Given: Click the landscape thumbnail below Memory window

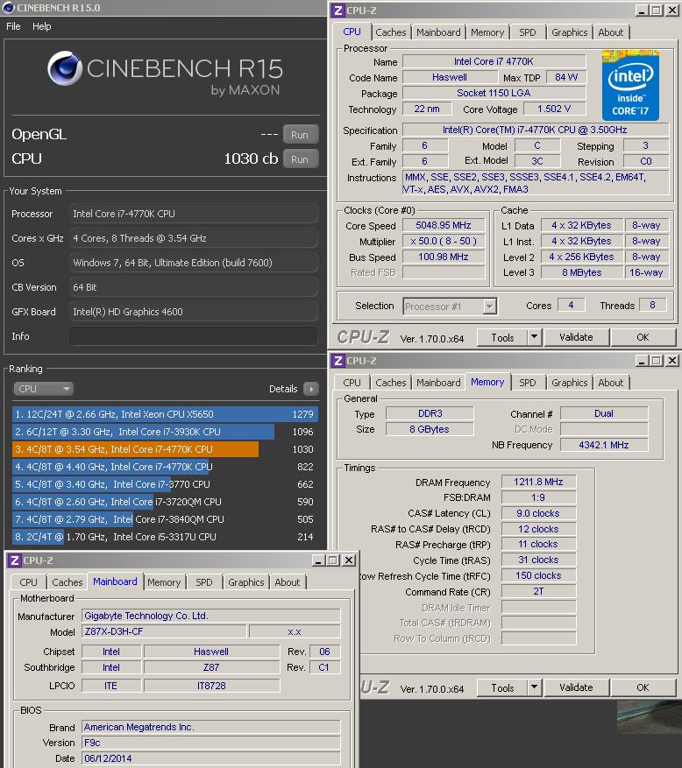Looking at the screenshot, I should click(x=650, y=717).
